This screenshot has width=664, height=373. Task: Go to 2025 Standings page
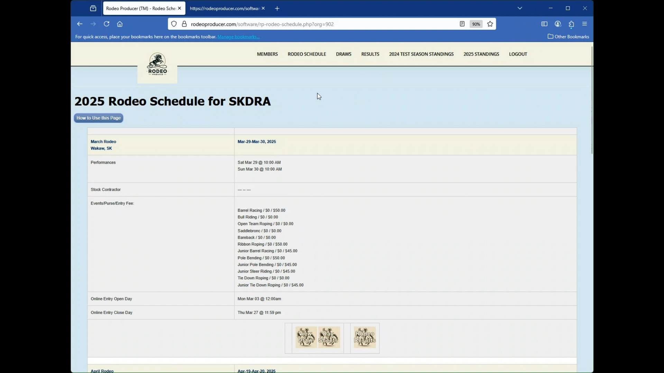pyautogui.click(x=481, y=54)
